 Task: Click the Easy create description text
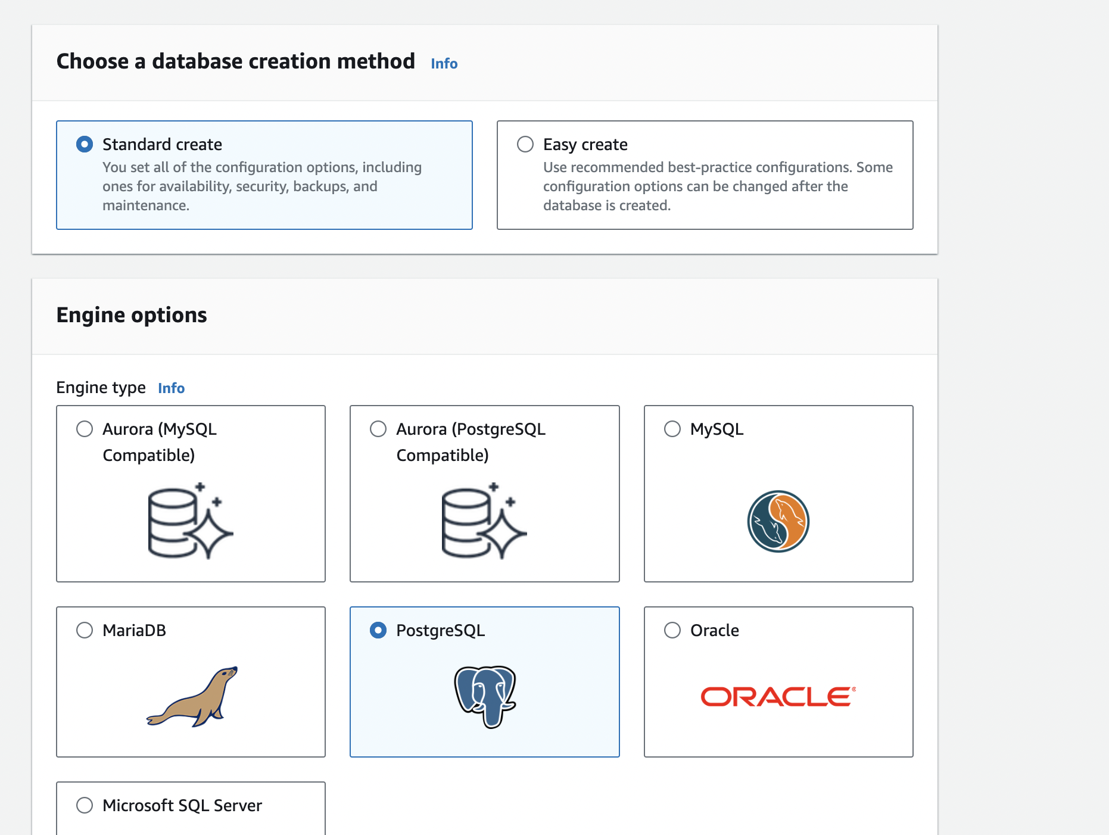(x=718, y=186)
